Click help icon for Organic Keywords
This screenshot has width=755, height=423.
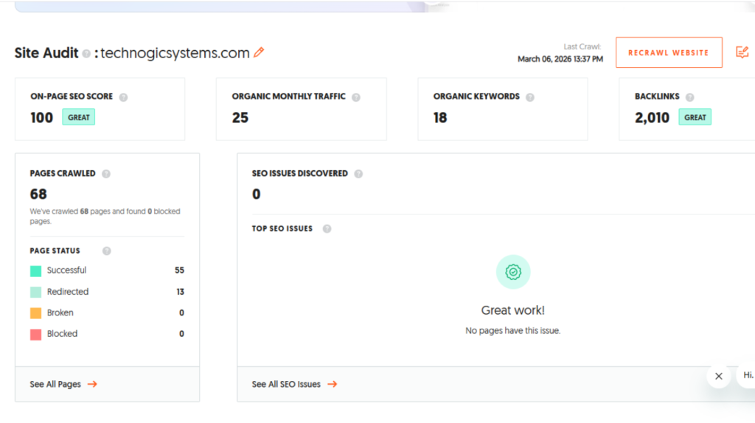[529, 97]
